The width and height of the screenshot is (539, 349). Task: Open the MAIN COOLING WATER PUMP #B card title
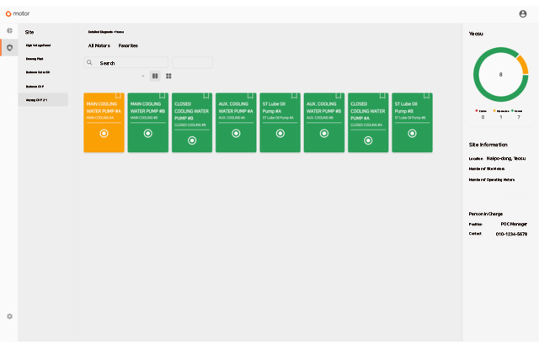coord(147,108)
